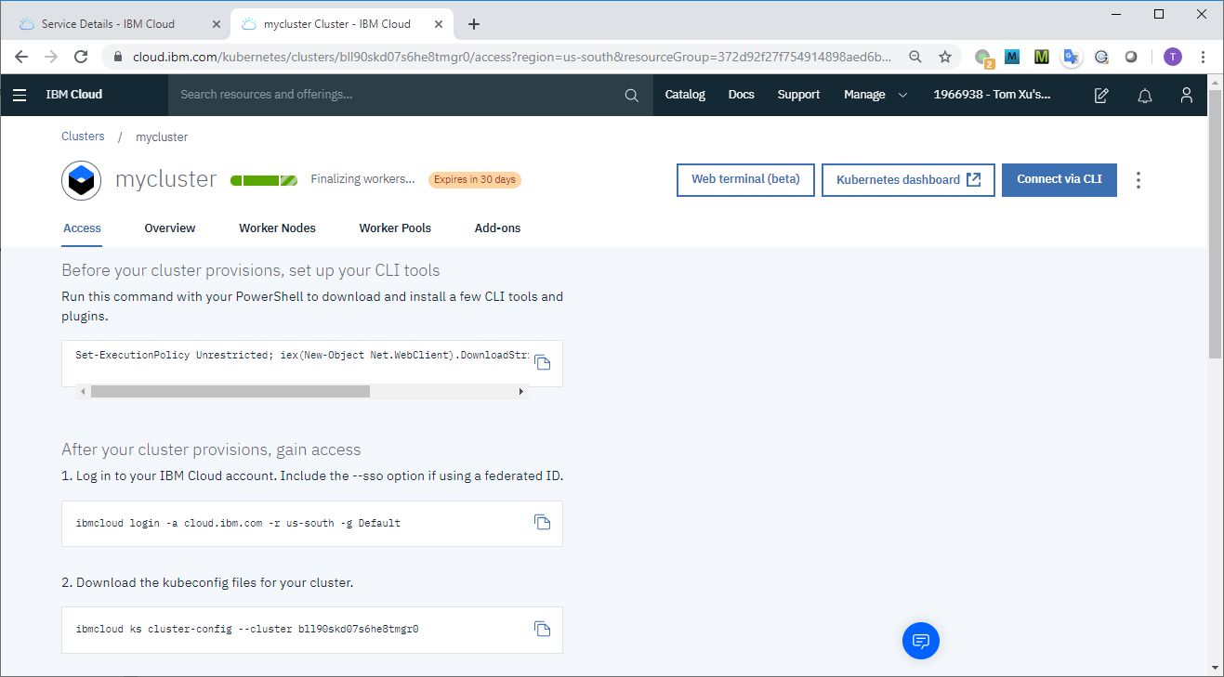Click the IBM Cloud logo link
Viewport: 1224px width, 677px height.
(x=74, y=95)
